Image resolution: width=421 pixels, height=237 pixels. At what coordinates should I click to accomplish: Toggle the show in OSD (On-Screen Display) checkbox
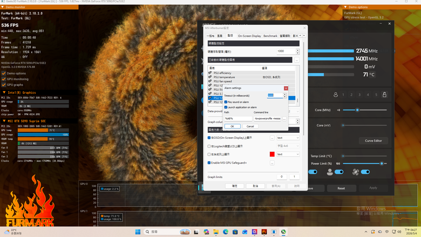pyautogui.click(x=209, y=138)
